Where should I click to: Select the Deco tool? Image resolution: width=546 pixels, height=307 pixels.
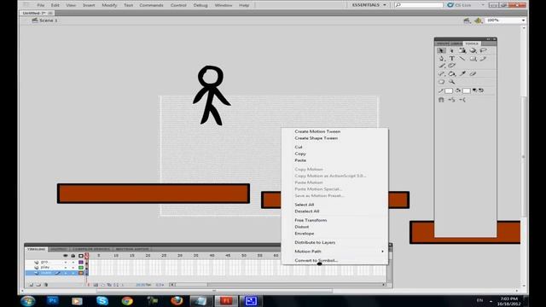(451, 66)
